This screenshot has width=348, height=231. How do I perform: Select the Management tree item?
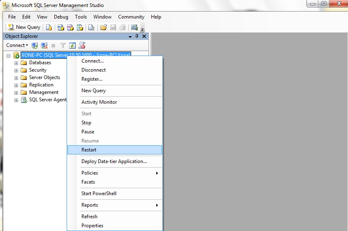click(44, 92)
